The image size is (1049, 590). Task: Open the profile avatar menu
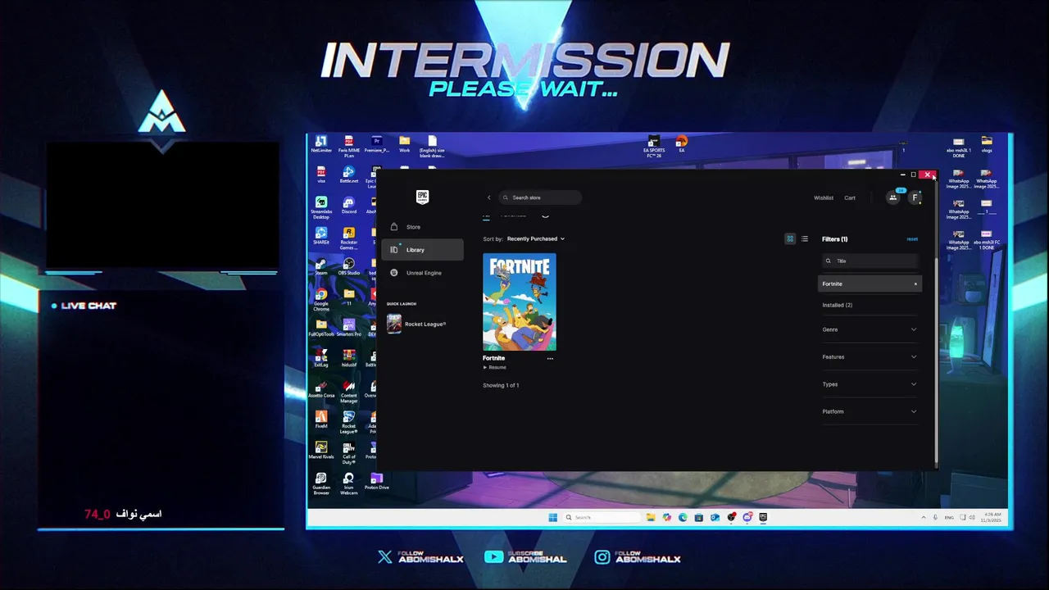click(915, 197)
